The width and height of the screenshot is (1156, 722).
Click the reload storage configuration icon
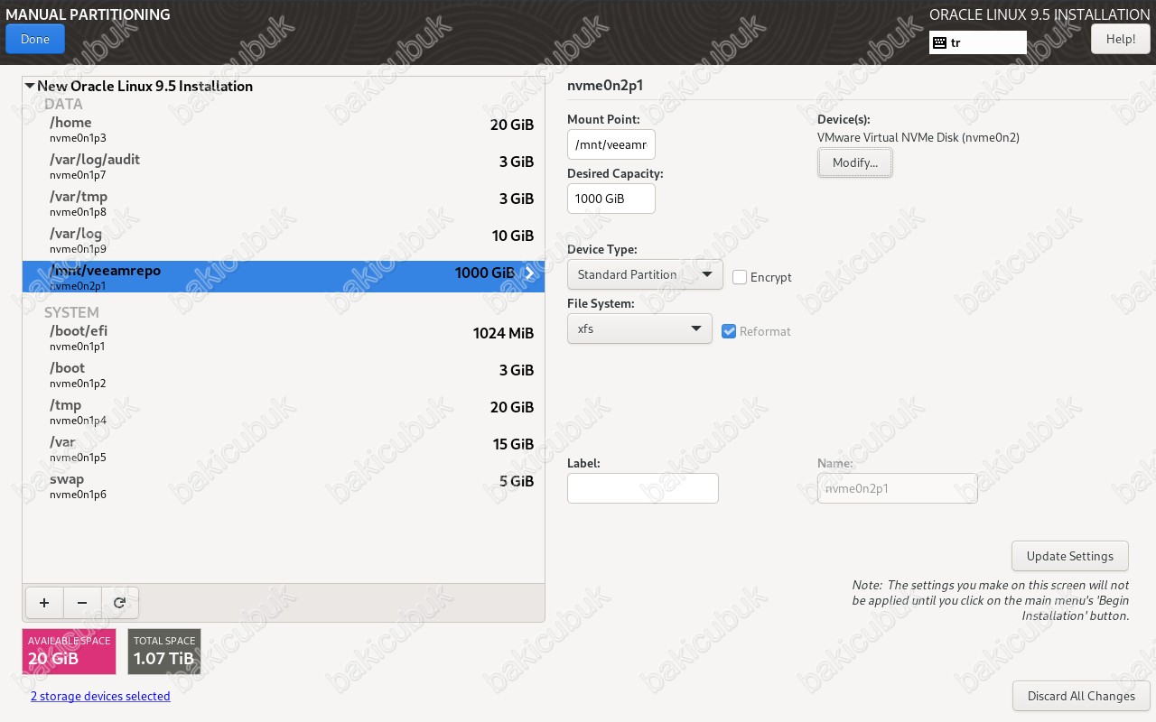pyautogui.click(x=119, y=603)
